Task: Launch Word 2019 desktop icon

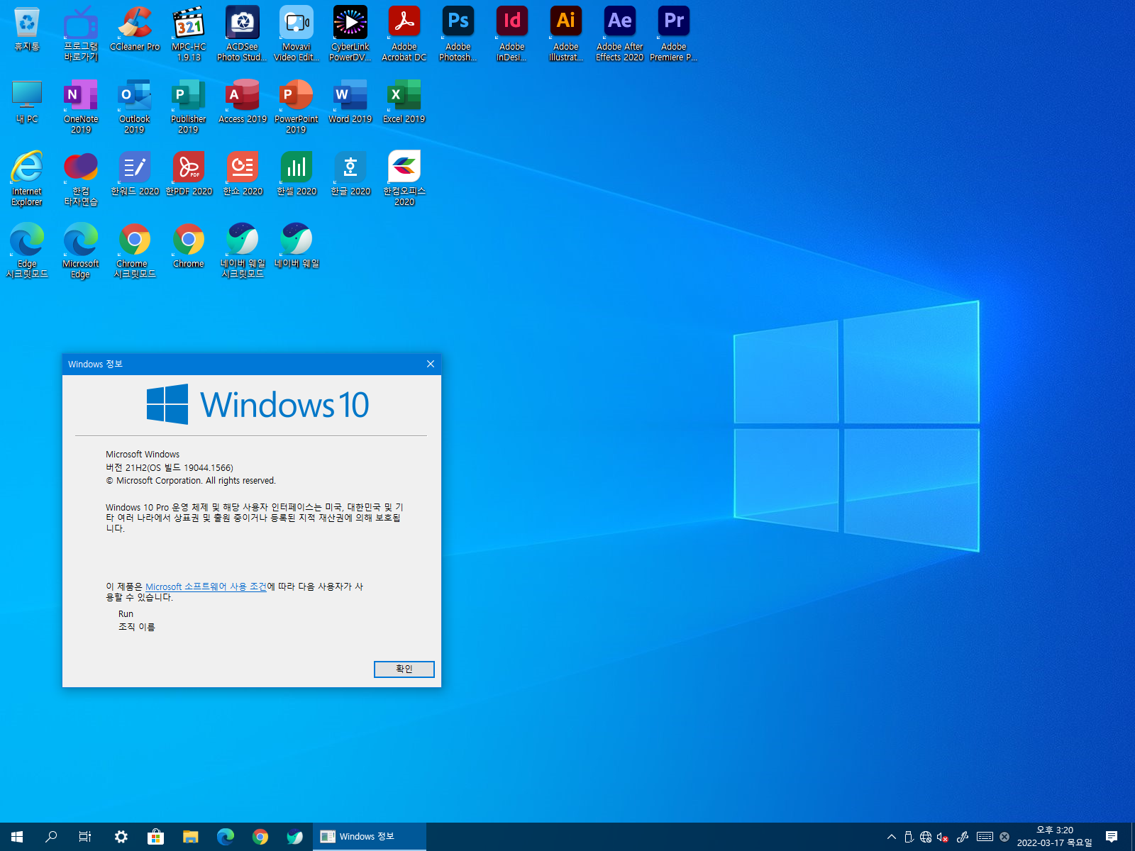Action: (x=350, y=101)
